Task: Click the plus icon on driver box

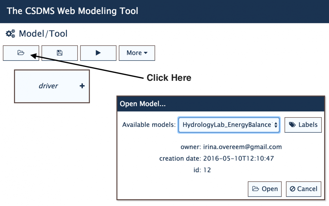Action: (82, 86)
